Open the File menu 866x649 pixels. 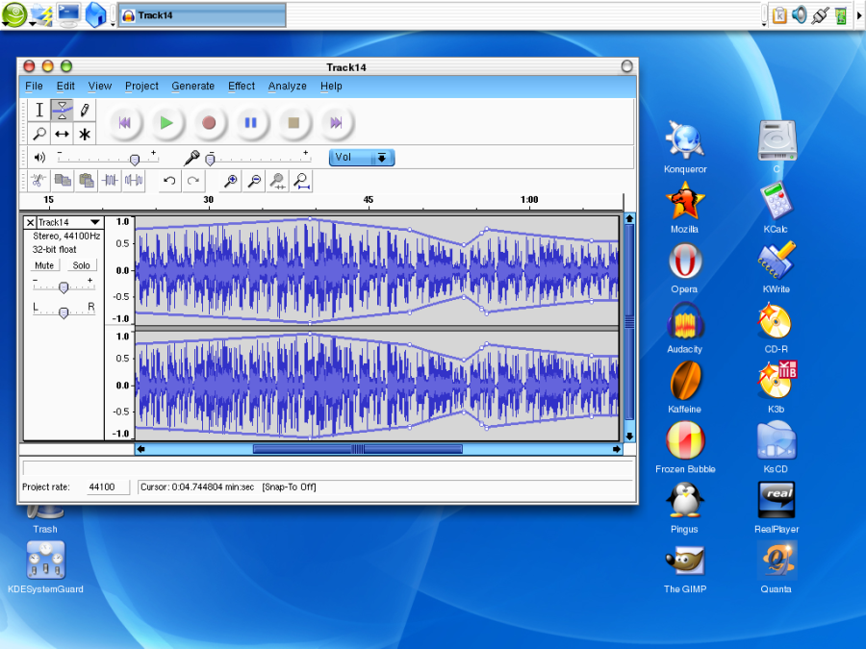pos(34,87)
